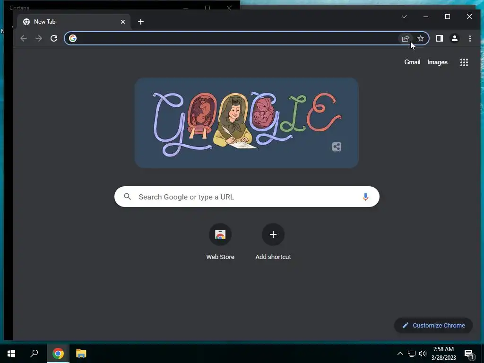
Task: Go forward using the forward arrow
Action: [x=39, y=38]
